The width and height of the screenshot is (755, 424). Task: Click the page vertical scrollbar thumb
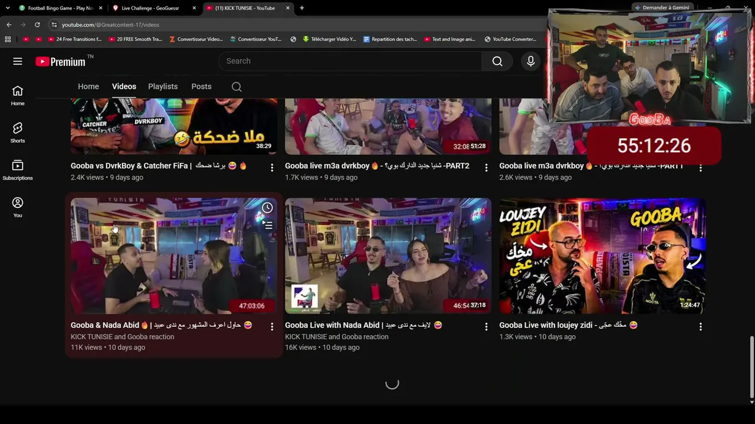(751, 367)
